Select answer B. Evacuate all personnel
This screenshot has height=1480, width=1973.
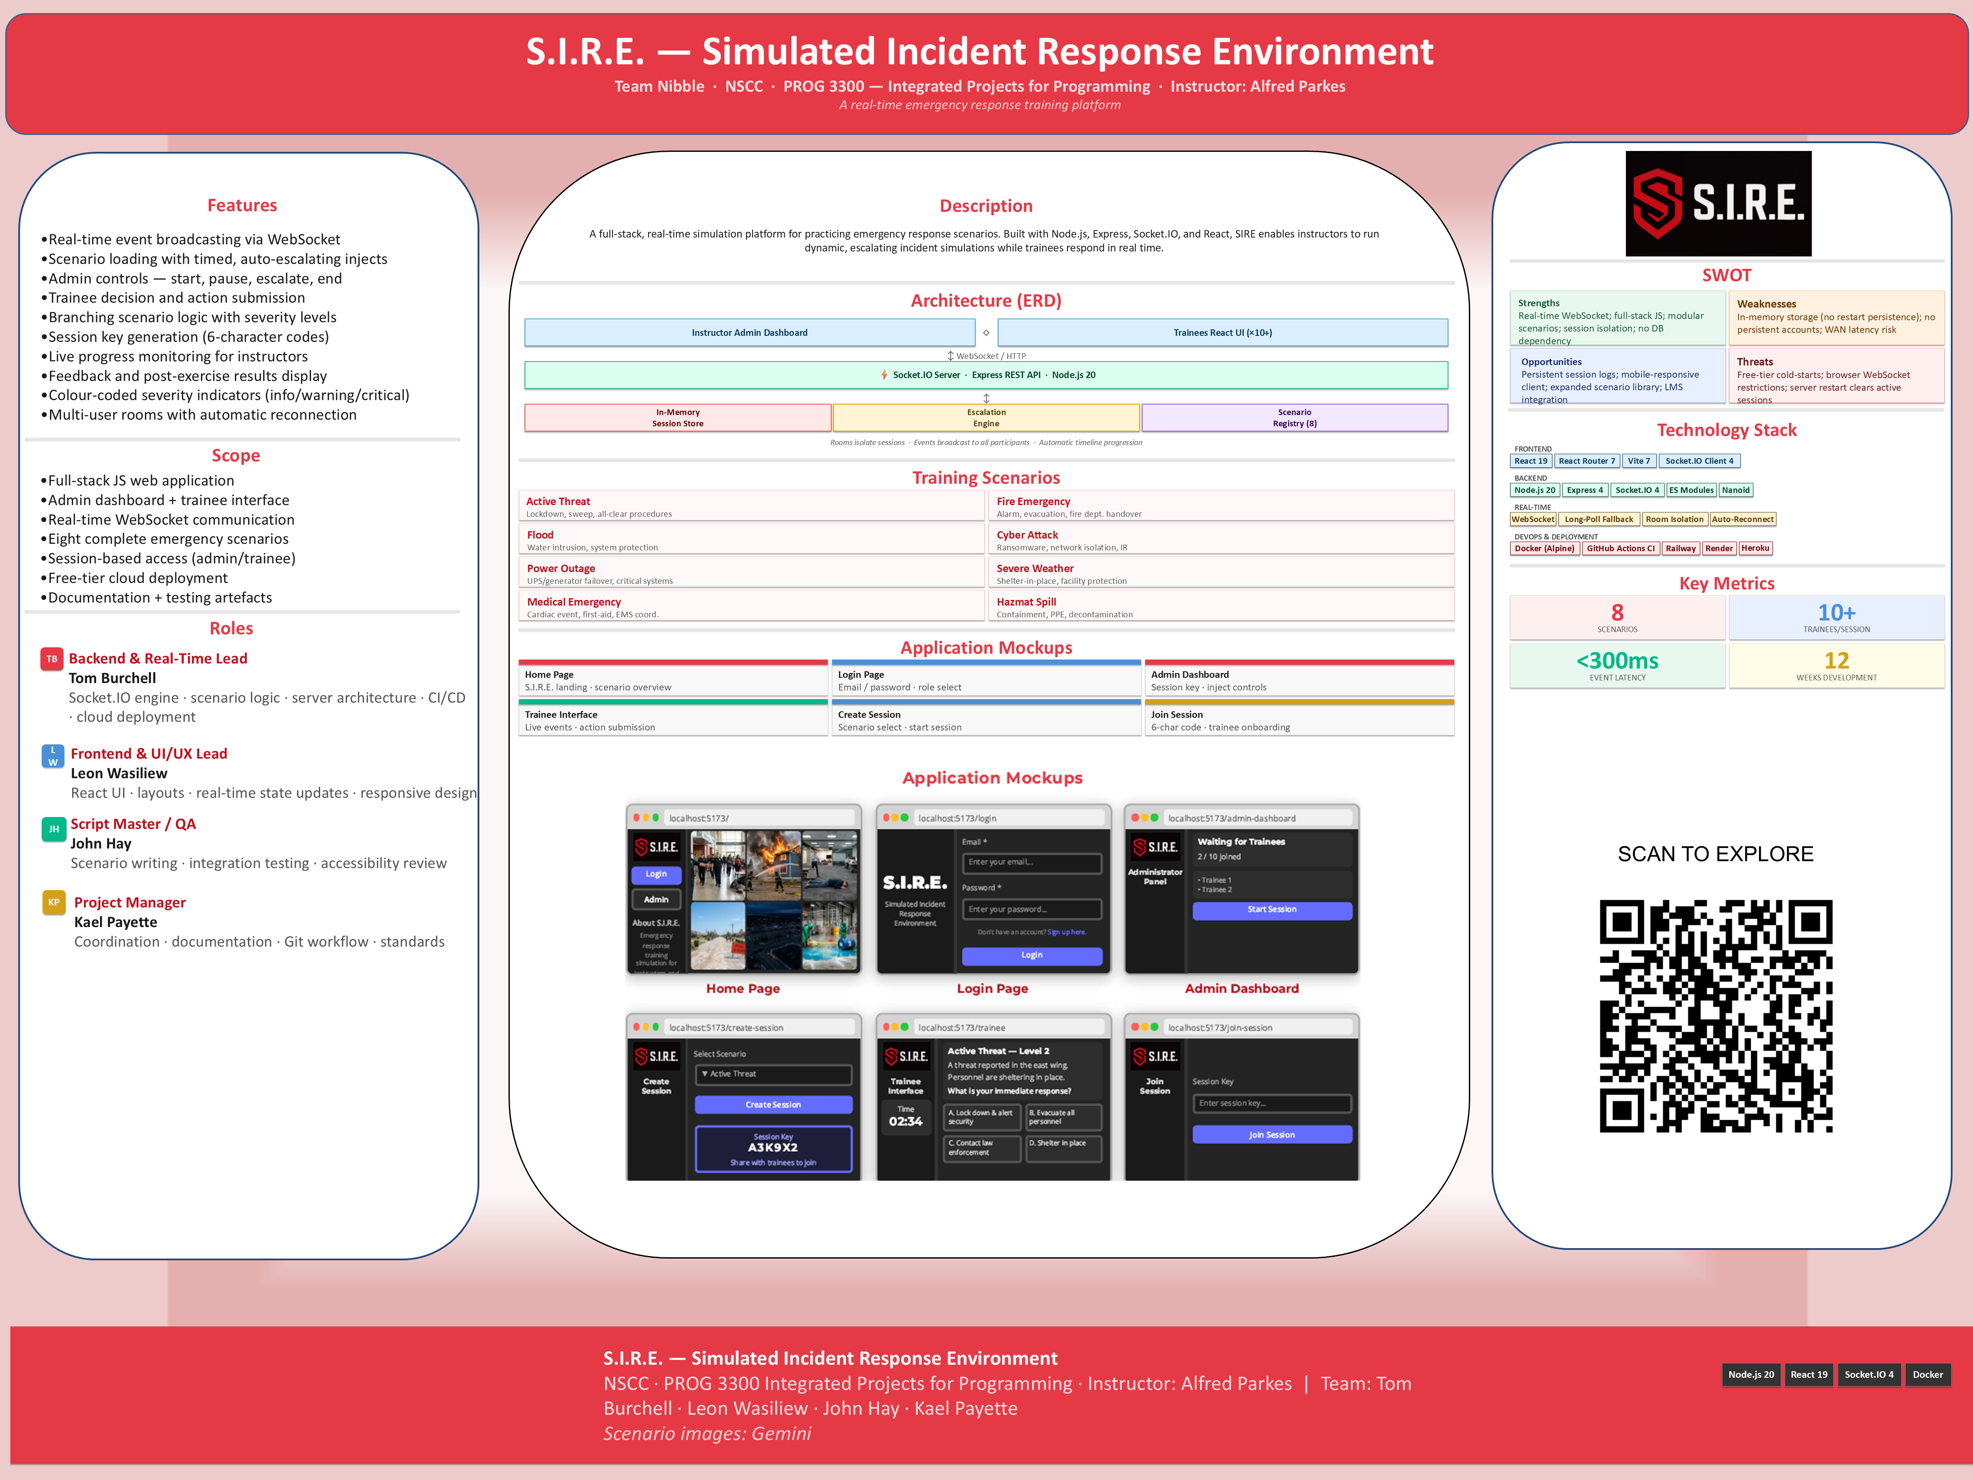pos(1064,1117)
